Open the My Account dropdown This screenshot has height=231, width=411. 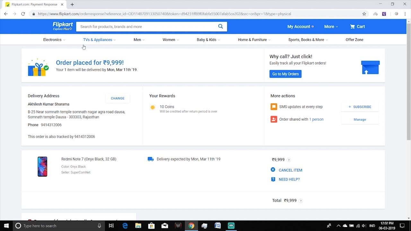[x=301, y=27]
